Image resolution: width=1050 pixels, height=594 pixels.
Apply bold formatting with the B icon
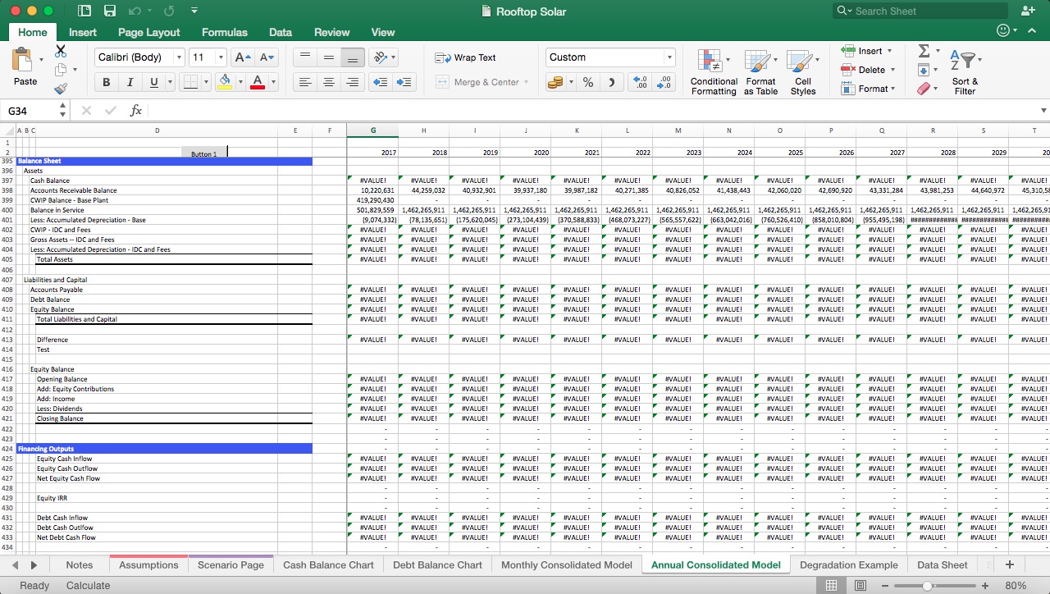(106, 82)
